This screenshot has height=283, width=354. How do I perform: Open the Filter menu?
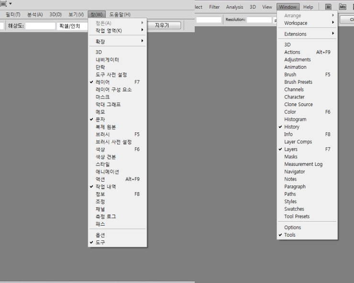[x=214, y=7]
